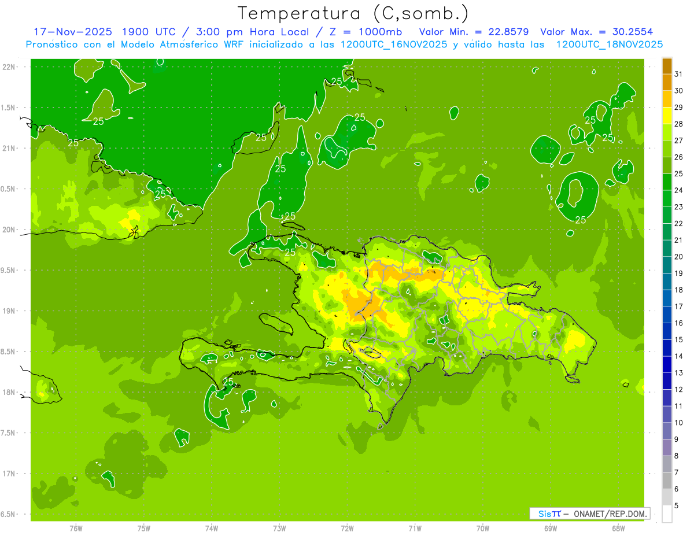Pick the dark blue legend swatch between 12 and 13
The height and width of the screenshot is (536, 694).
(x=667, y=381)
